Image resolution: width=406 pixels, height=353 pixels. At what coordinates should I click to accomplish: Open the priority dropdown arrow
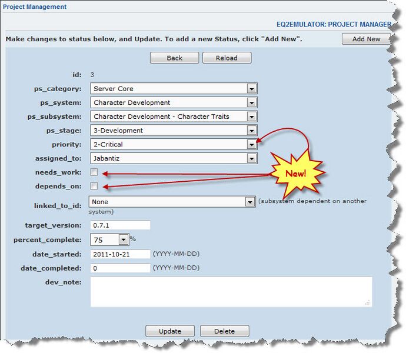pos(251,144)
